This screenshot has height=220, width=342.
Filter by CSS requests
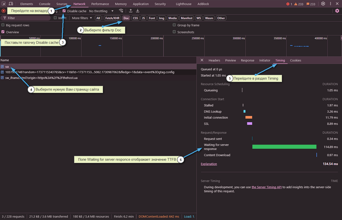pyautogui.click(x=135, y=18)
